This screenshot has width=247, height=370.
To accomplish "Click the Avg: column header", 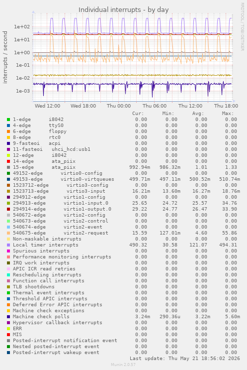I will tap(198, 114).
